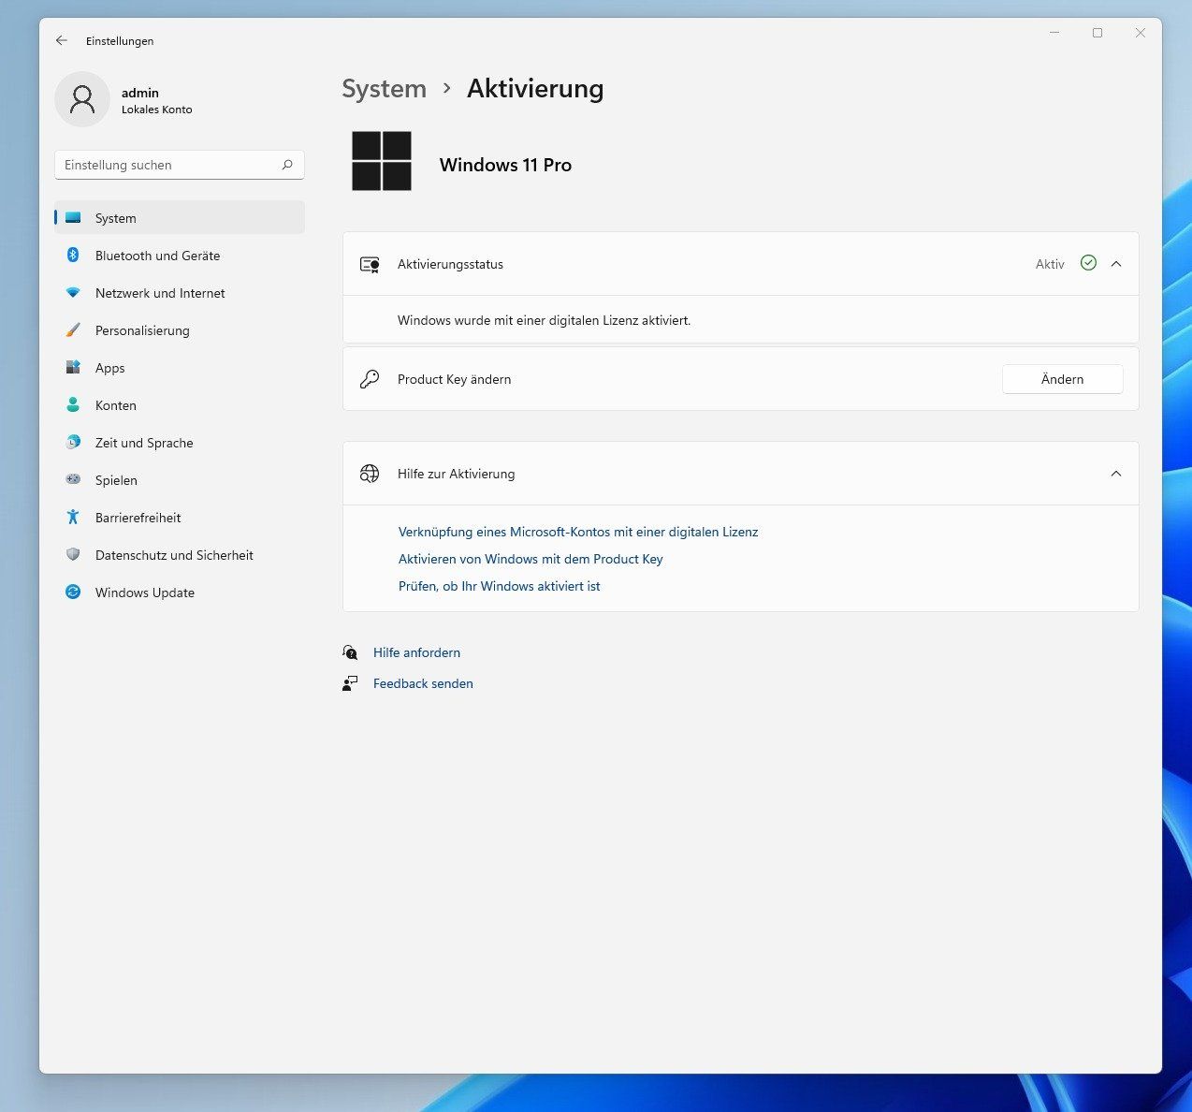
Task: Close the Einstellungen window
Action: pos(1141,33)
